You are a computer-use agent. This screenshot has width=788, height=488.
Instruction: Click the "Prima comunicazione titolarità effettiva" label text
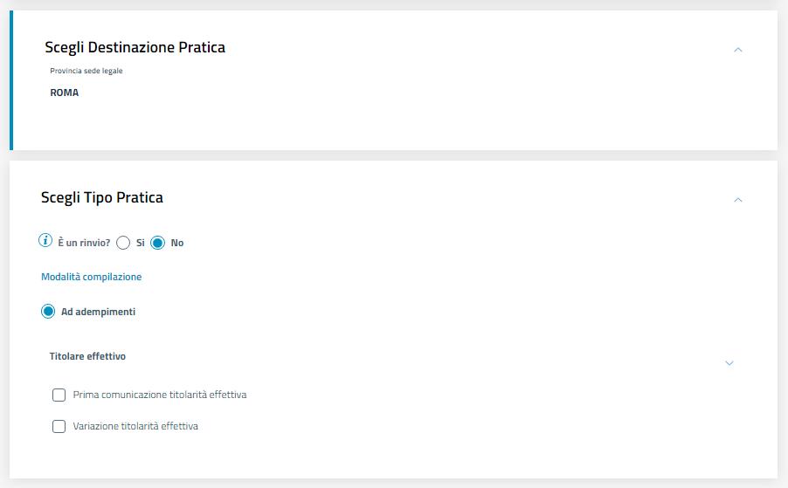point(160,395)
